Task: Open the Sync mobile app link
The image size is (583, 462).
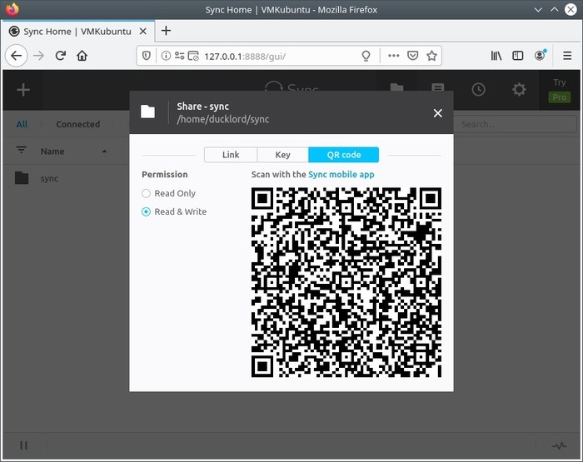Action: [341, 174]
